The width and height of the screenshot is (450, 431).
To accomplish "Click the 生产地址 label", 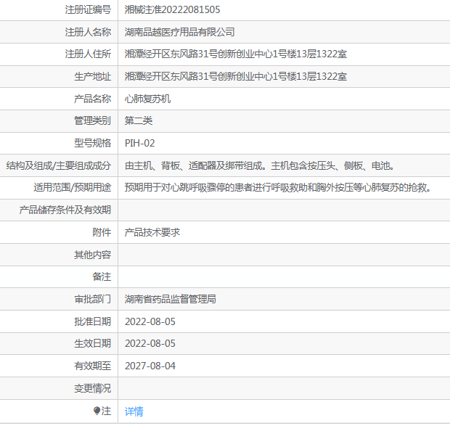I will click(x=92, y=77).
